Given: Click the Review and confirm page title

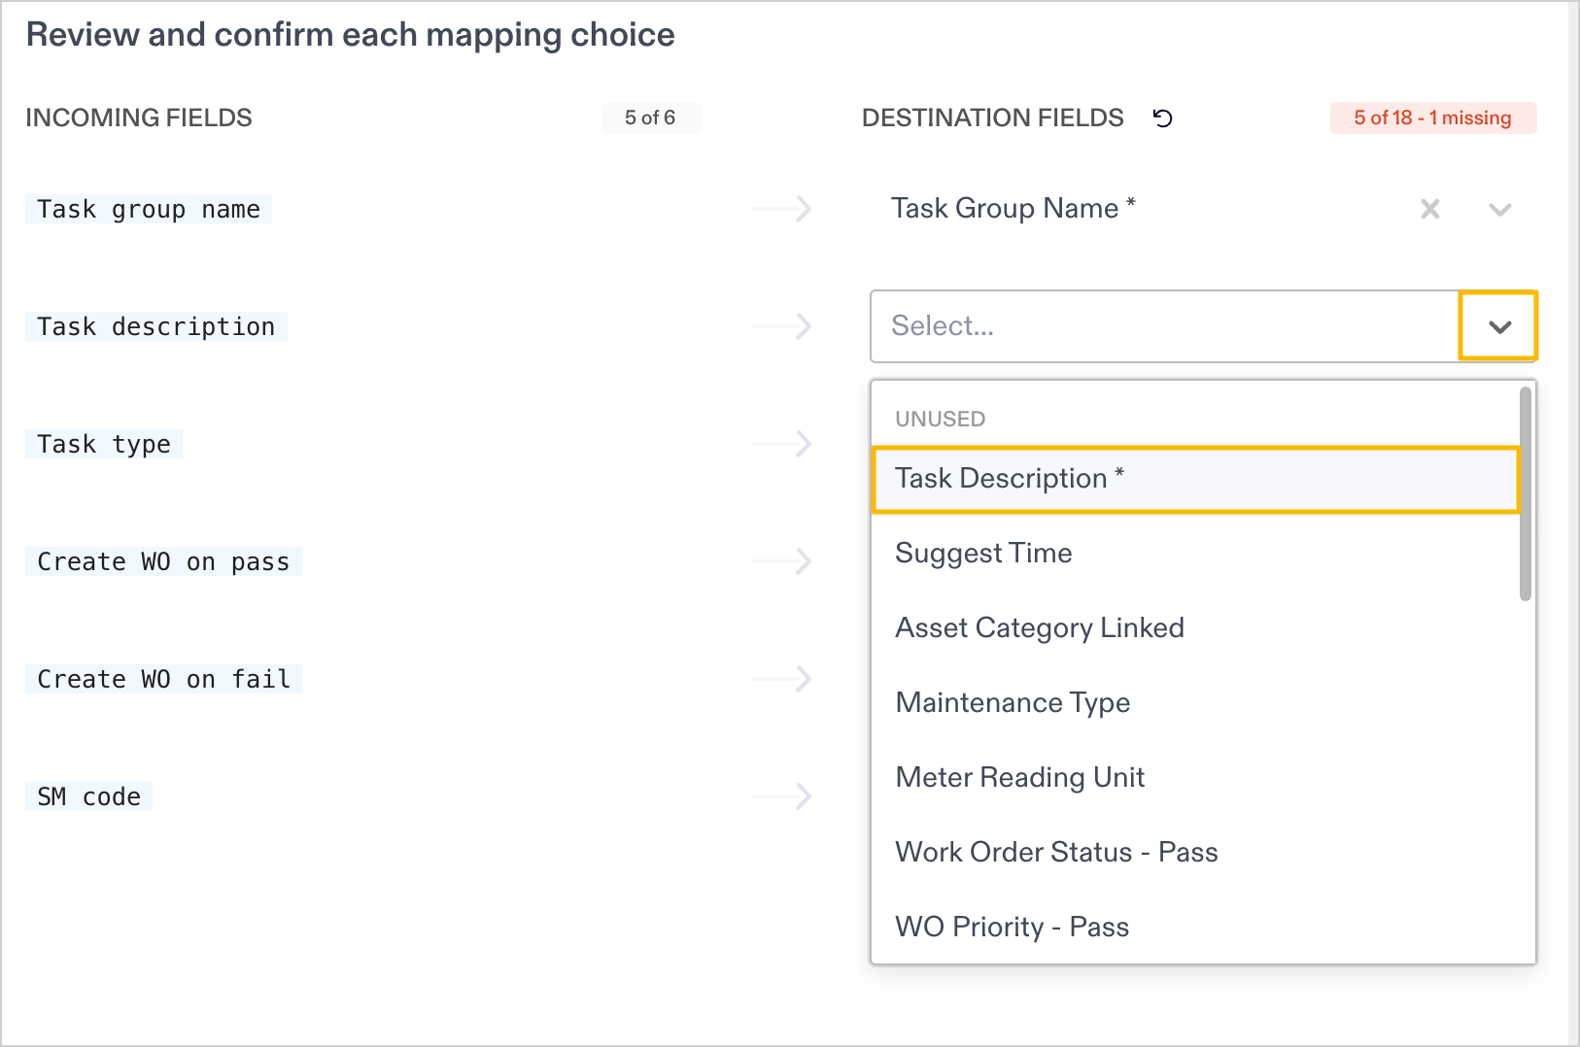Looking at the screenshot, I should tap(351, 36).
